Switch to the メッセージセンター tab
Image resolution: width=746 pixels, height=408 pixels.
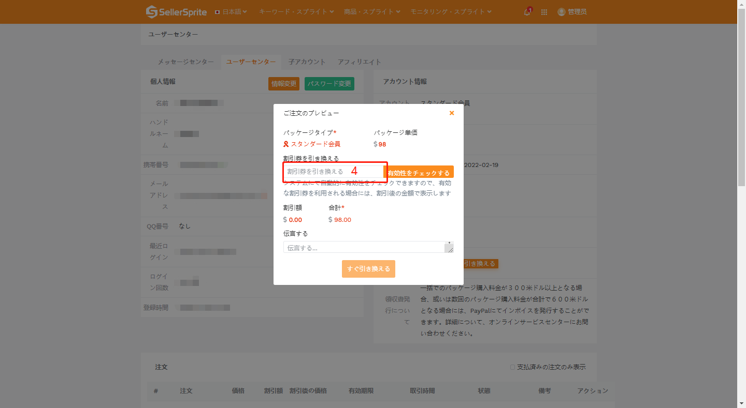[x=185, y=62]
